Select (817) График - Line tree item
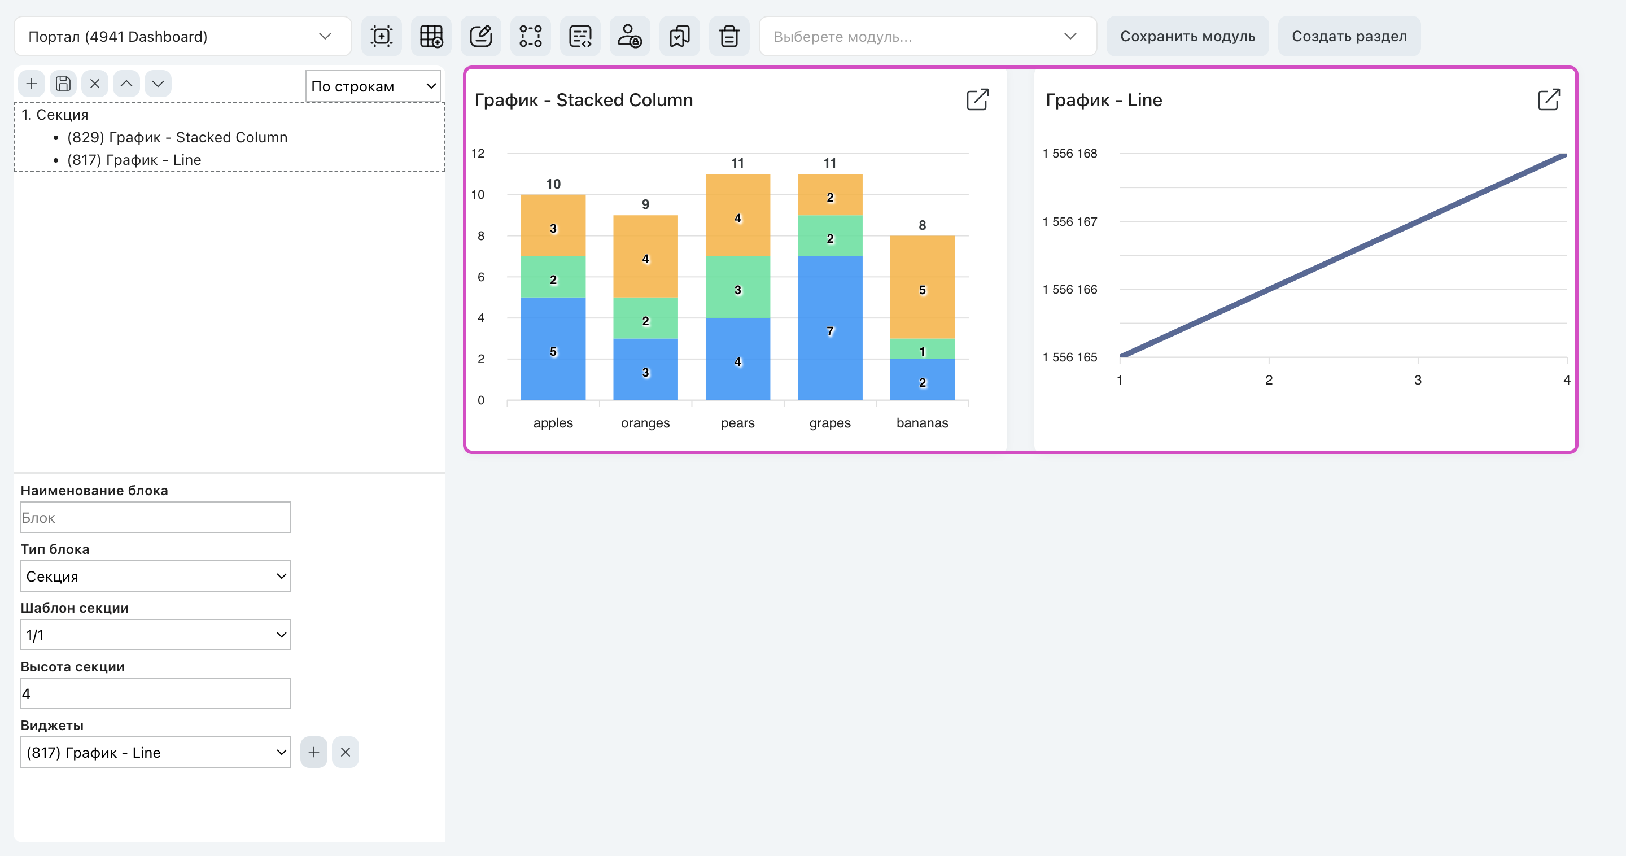The image size is (1626, 856). pos(134,160)
